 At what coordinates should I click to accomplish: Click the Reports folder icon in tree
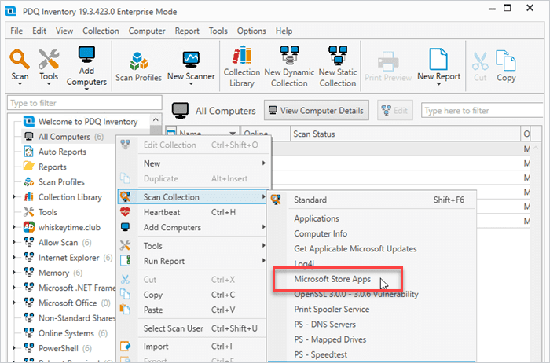tap(29, 166)
